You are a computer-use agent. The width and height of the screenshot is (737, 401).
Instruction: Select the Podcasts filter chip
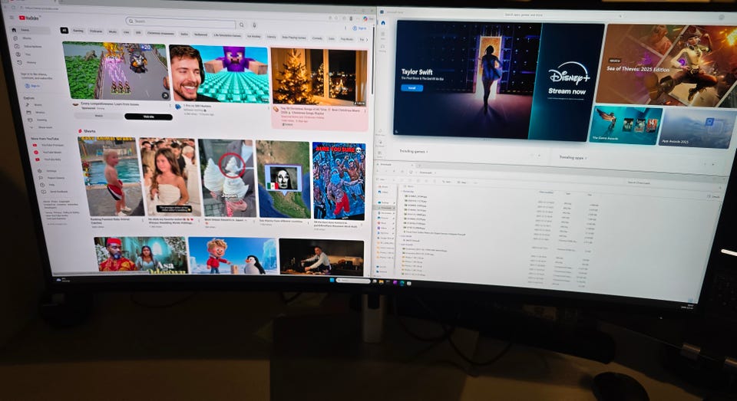96,31
